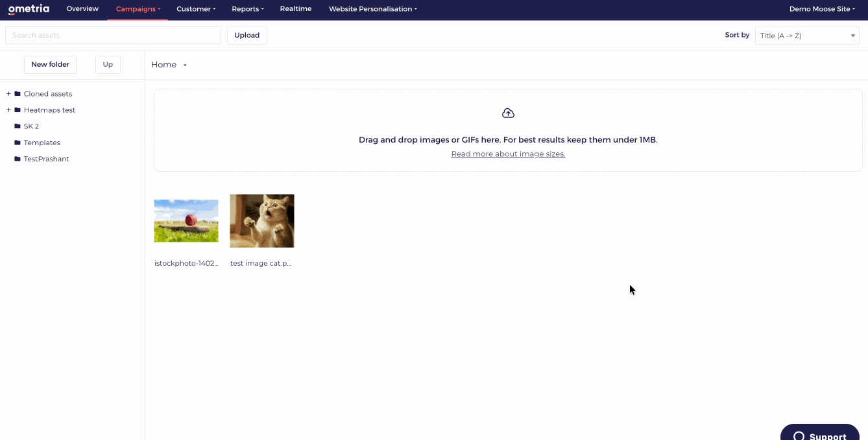The width and height of the screenshot is (868, 440).
Task: Click the SK 2 folder icon
Action: (18, 126)
